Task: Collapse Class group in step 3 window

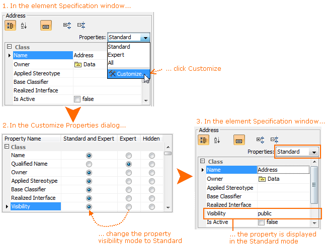Action: [203, 161]
